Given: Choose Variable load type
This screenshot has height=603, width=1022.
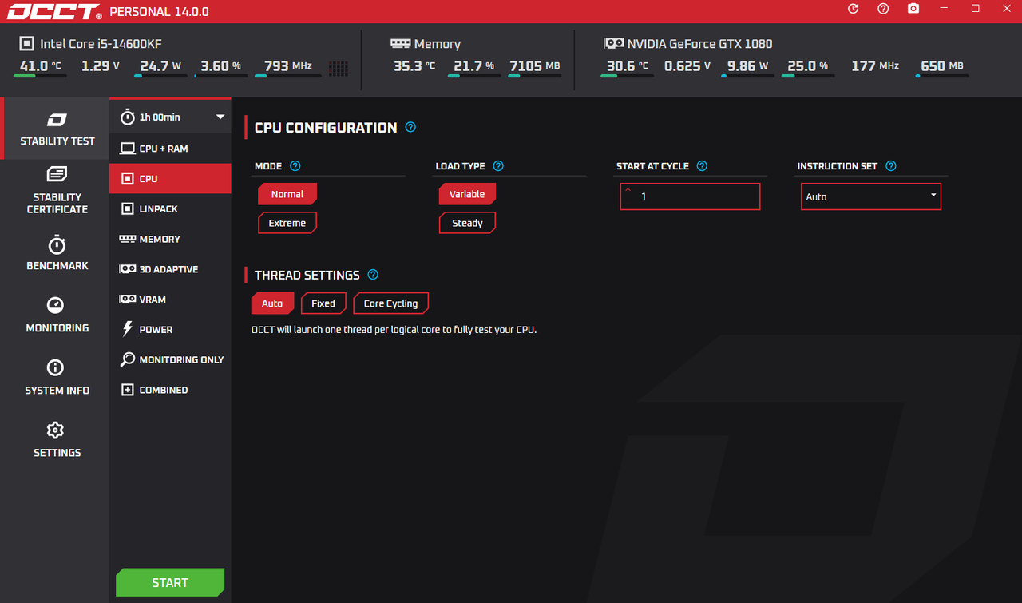Looking at the screenshot, I should click(467, 194).
